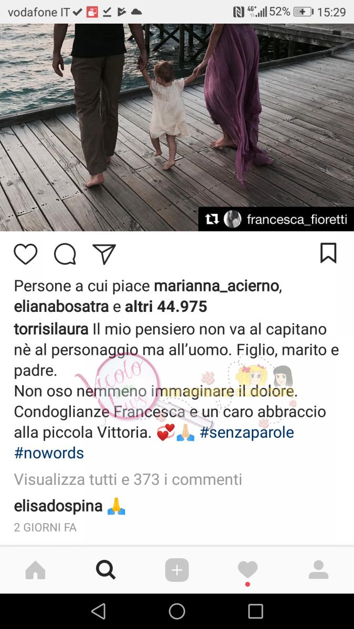The image size is (354, 629).
Task: Open the Home tab
Action: point(35,570)
